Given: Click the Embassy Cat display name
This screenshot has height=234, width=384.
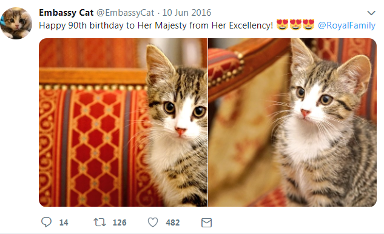Looking at the screenshot, I should 66,13.
